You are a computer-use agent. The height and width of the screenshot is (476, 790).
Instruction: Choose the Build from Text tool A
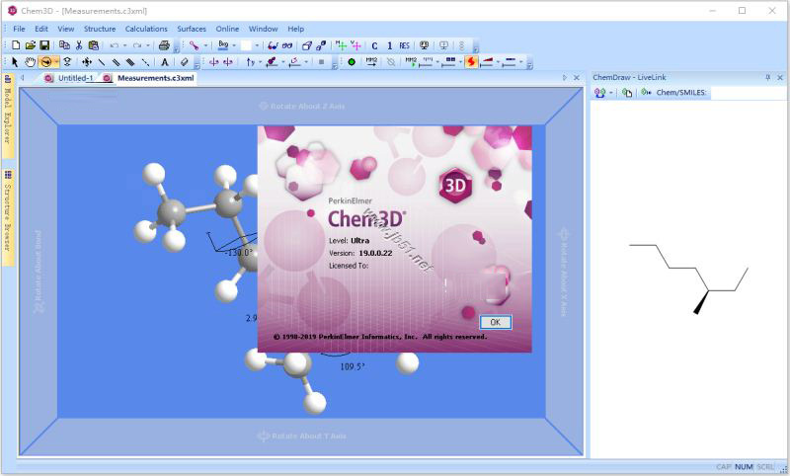pos(164,62)
